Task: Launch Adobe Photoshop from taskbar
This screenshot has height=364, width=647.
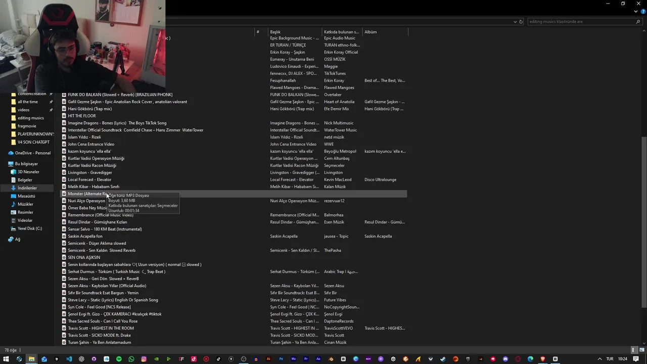Action: pos(281,359)
